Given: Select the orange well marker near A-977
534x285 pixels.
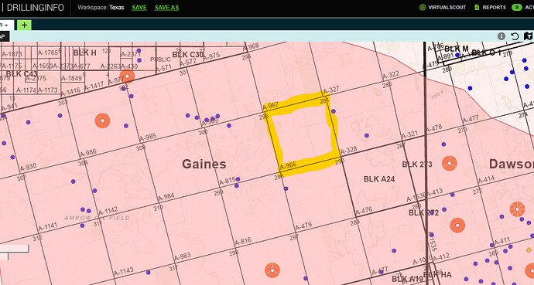Looking at the screenshot, I should pyautogui.click(x=127, y=76).
